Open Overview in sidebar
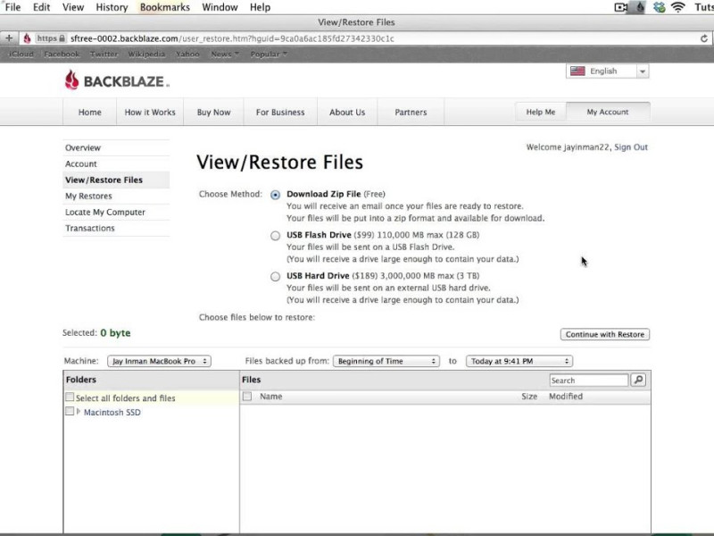This screenshot has height=536, width=714. tap(116, 147)
